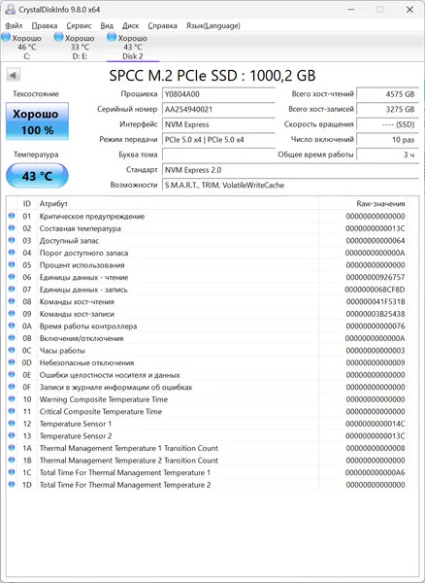
Task: Open the Вид menu
Action: 107,25
